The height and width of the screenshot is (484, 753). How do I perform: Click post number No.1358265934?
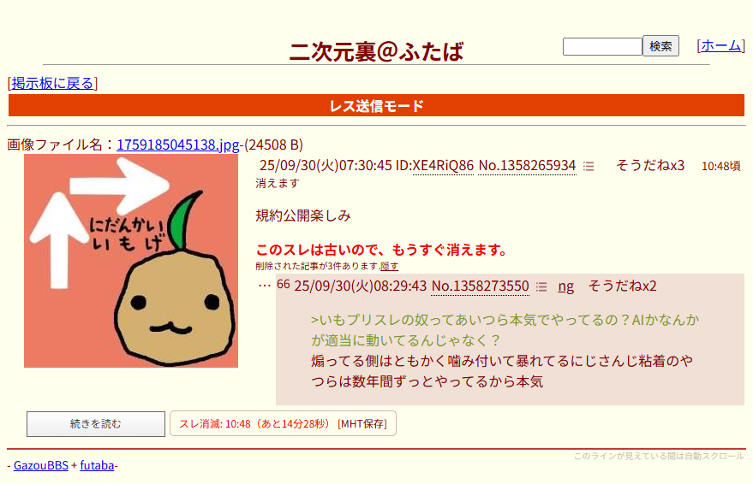(528, 166)
